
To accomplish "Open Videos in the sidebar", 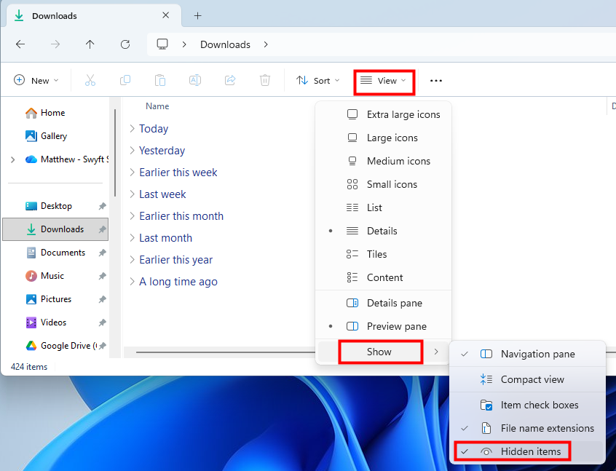I will [x=46, y=322].
